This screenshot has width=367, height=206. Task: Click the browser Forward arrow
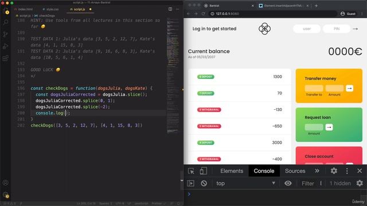coord(196,14)
